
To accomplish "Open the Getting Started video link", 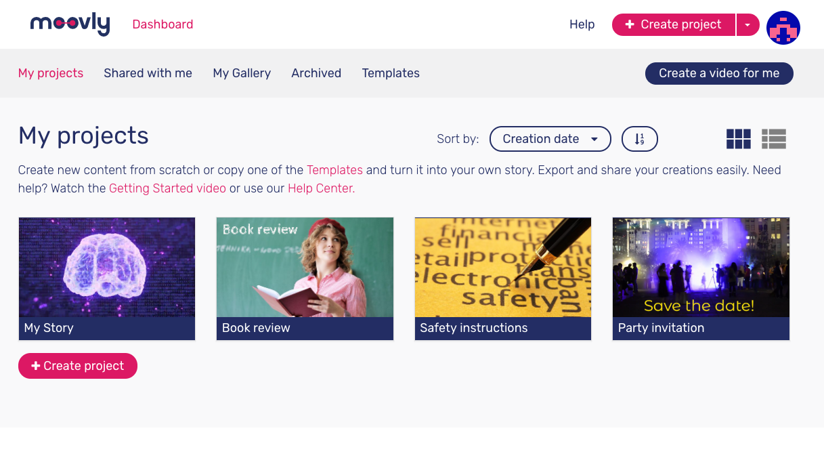I will pyautogui.click(x=167, y=188).
